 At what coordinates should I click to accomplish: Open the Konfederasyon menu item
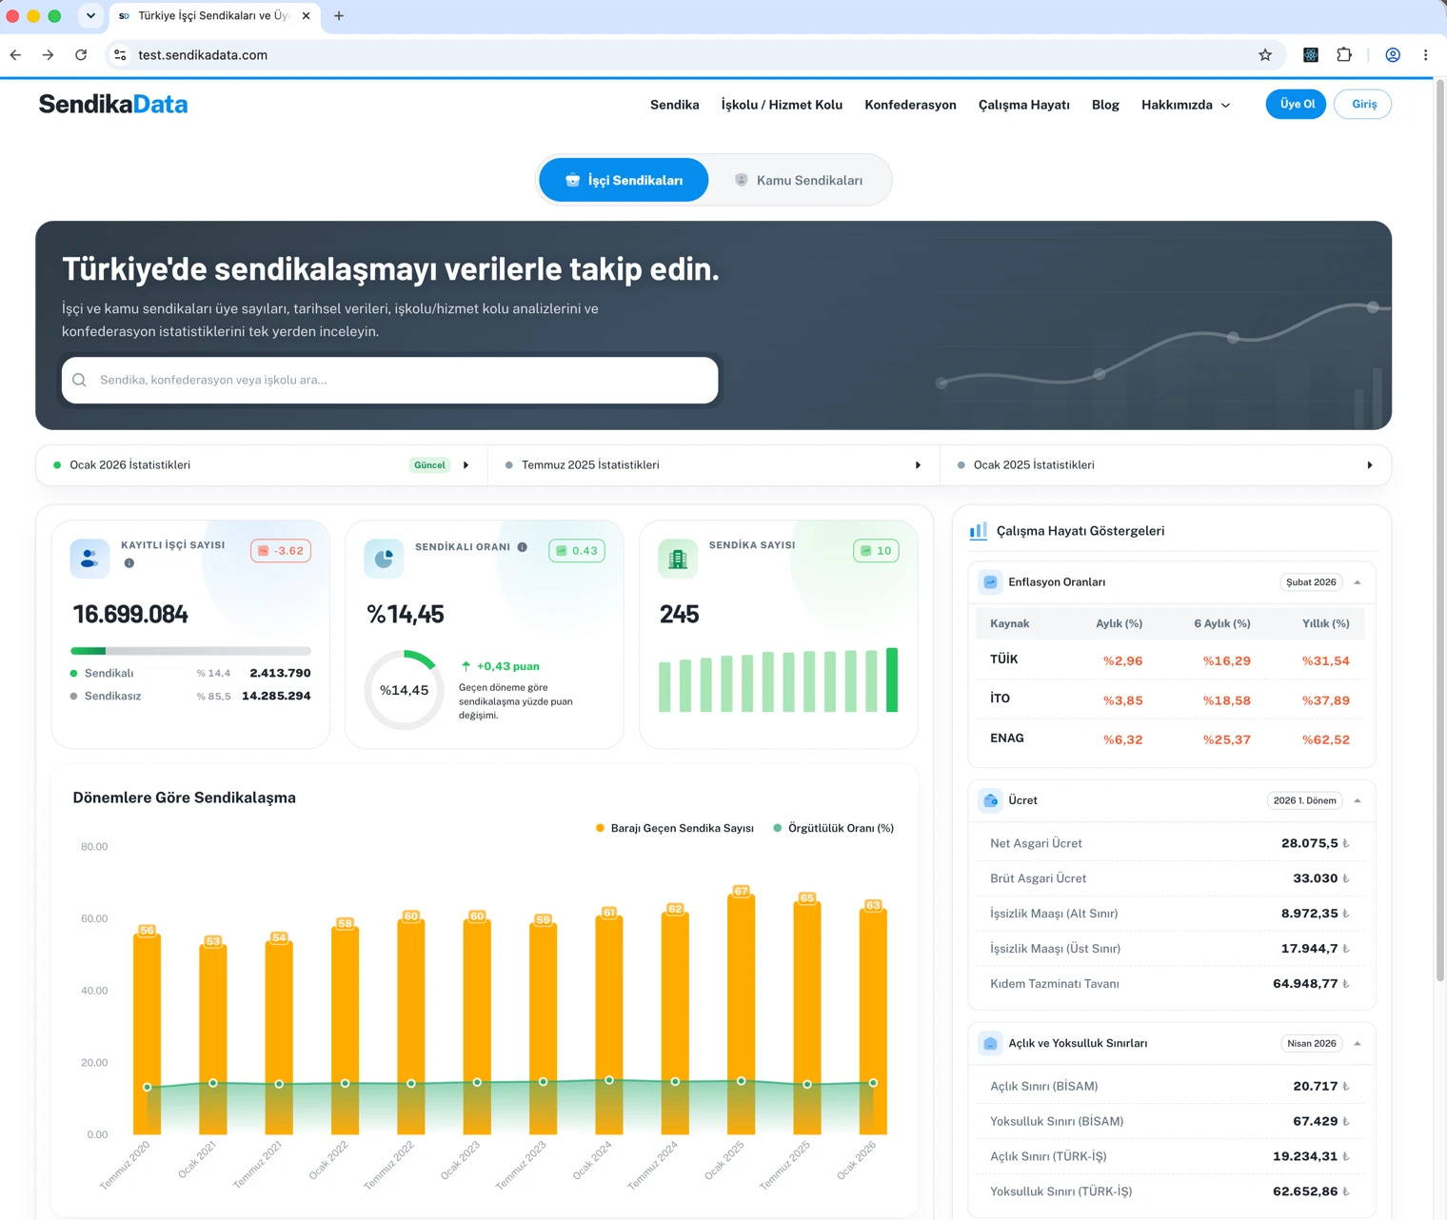click(910, 105)
